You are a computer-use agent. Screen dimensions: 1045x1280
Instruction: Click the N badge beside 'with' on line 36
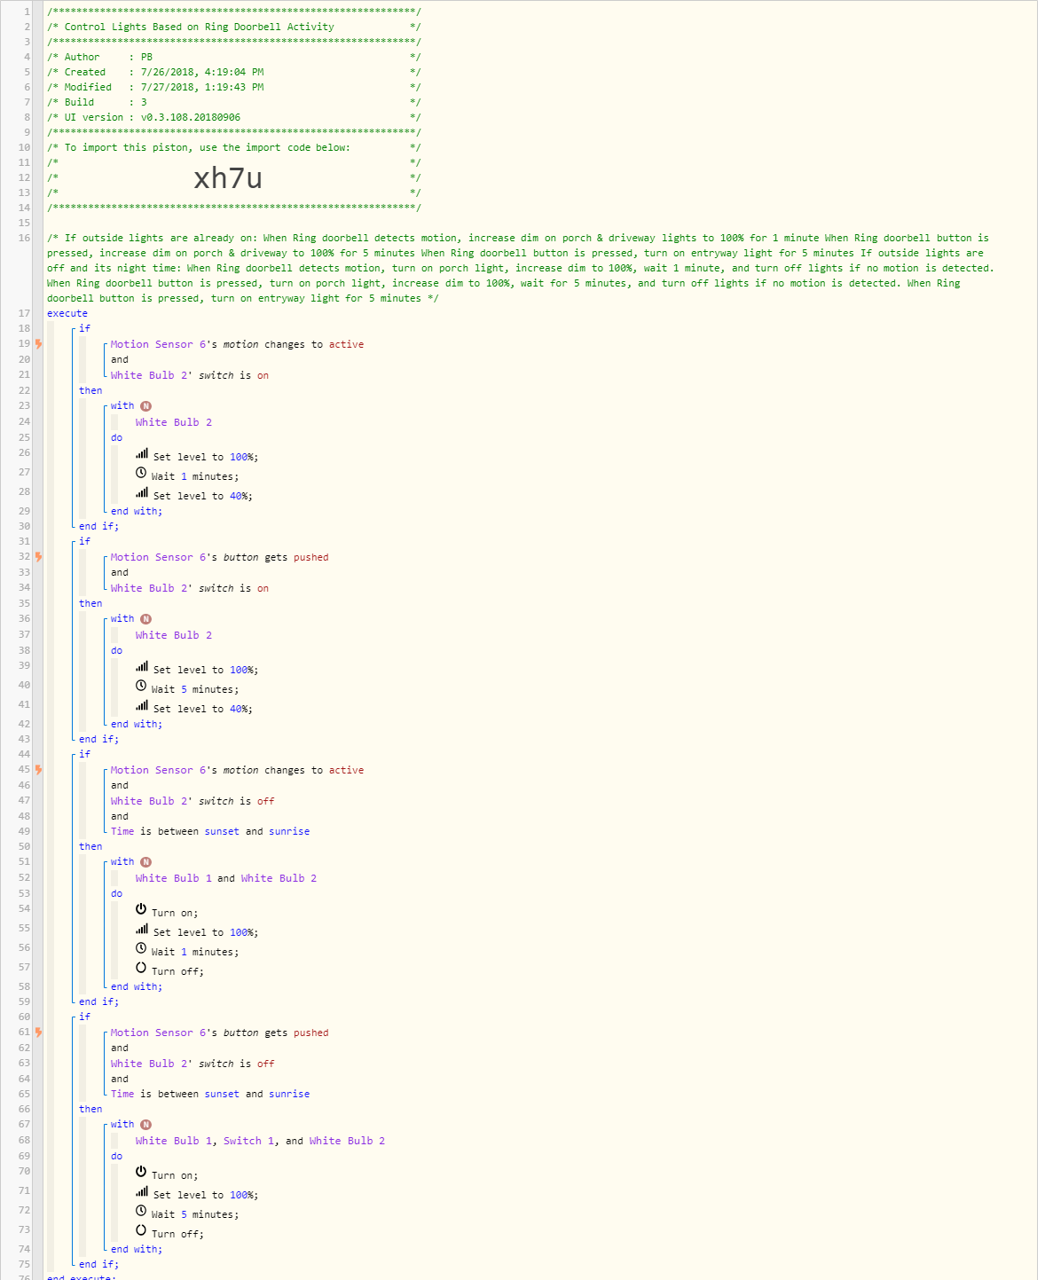(x=146, y=619)
